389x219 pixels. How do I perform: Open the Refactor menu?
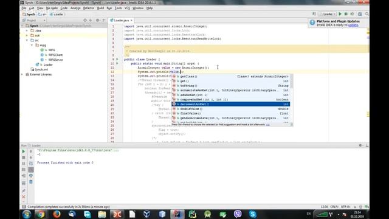point(89,8)
